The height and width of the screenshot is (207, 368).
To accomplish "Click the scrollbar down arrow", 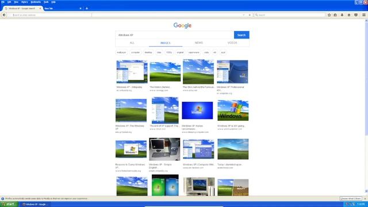I will pyautogui.click(x=366, y=191).
